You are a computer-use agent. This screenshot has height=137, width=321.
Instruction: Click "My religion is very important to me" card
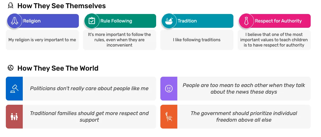point(42,40)
